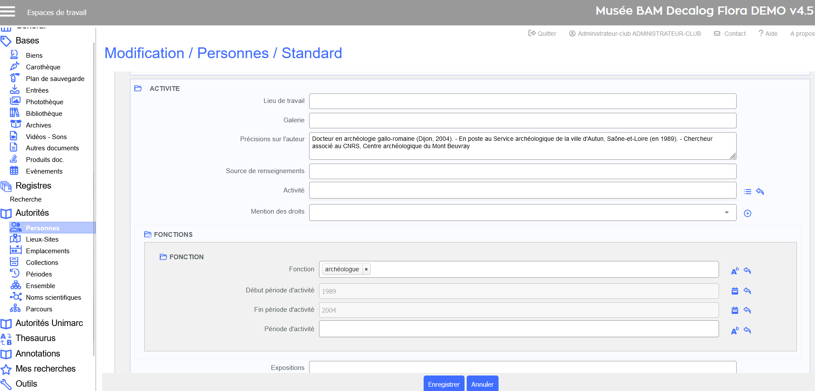Image resolution: width=815 pixels, height=391 pixels.
Task: Open Photothèque in the sidebar
Action: point(44,102)
